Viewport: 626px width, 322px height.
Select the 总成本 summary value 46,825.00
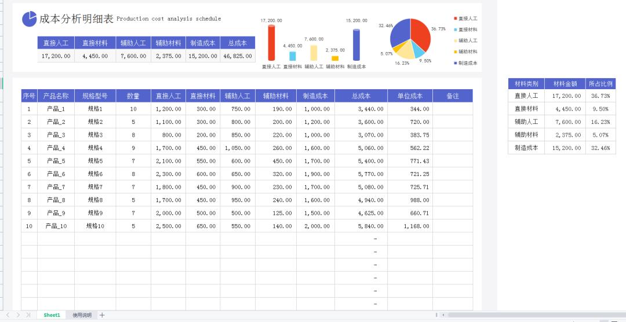238,56
